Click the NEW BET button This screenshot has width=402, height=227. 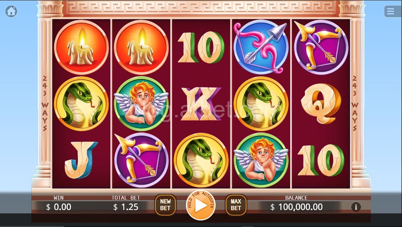[165, 205]
